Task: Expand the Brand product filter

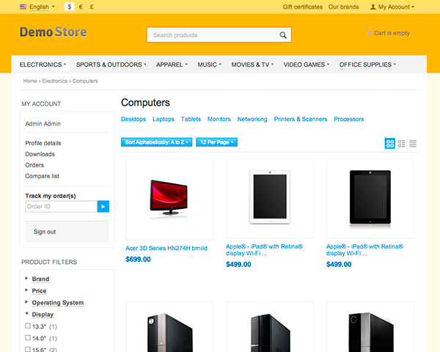Action: pyautogui.click(x=40, y=279)
